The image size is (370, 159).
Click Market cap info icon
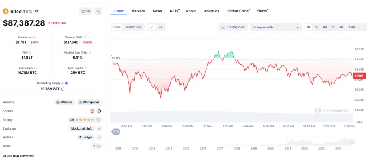pos(35,37)
